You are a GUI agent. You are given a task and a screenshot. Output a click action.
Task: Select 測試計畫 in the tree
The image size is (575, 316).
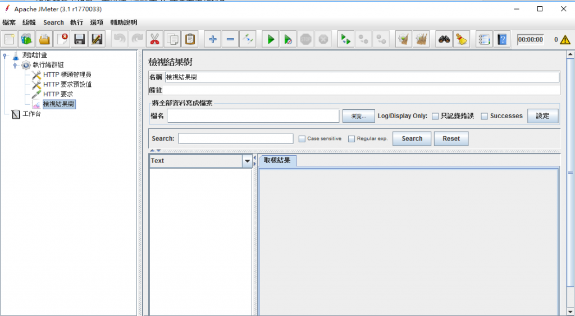[x=35, y=55]
